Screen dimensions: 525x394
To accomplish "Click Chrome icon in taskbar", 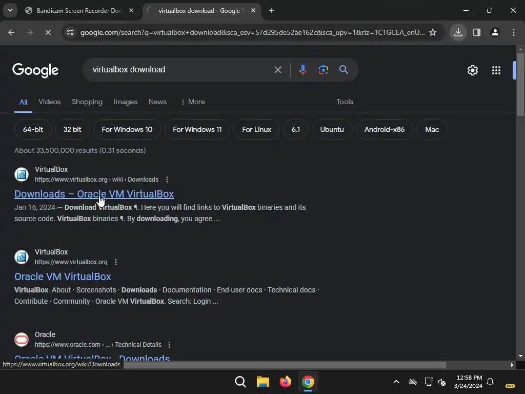I will (308, 382).
